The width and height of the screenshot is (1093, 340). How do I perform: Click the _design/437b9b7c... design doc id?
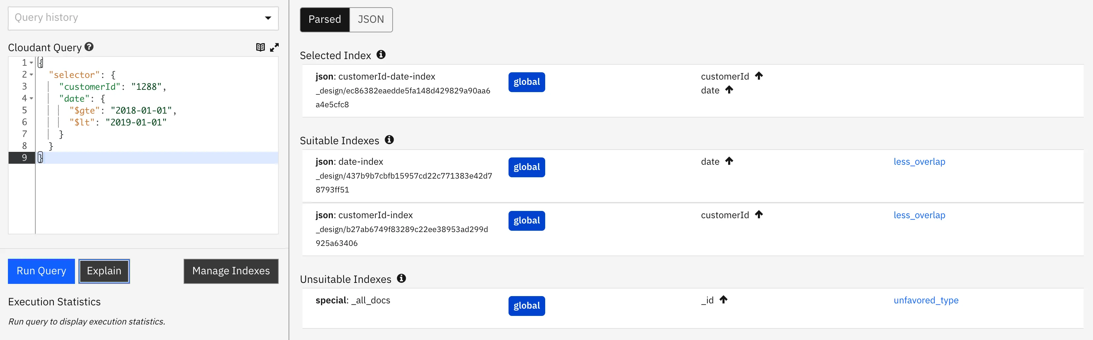click(404, 183)
